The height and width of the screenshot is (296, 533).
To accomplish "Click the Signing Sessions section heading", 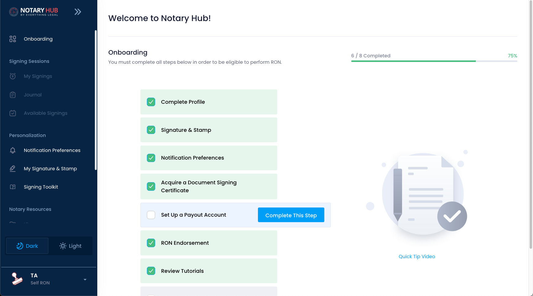I will (29, 61).
